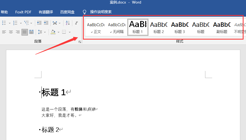Toggle justify alignment button

[25, 32]
